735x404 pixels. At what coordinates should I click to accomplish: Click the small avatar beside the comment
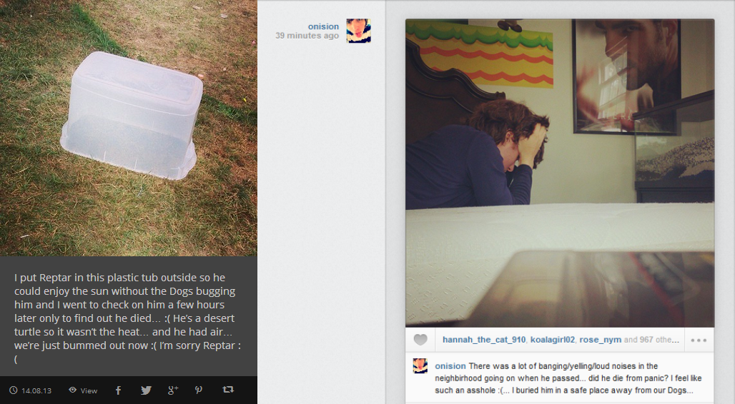(420, 365)
